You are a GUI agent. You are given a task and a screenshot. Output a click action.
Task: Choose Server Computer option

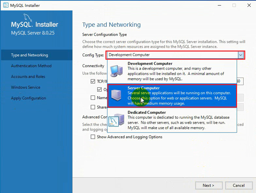click(x=172, y=96)
